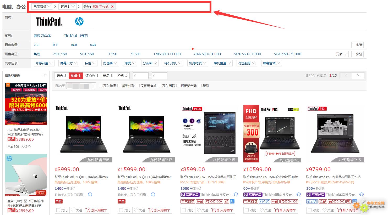Screen dimensions: 388x215
Task: Open chat icon for ¥15999.00 ThinkPad P53
Action: 153,195
